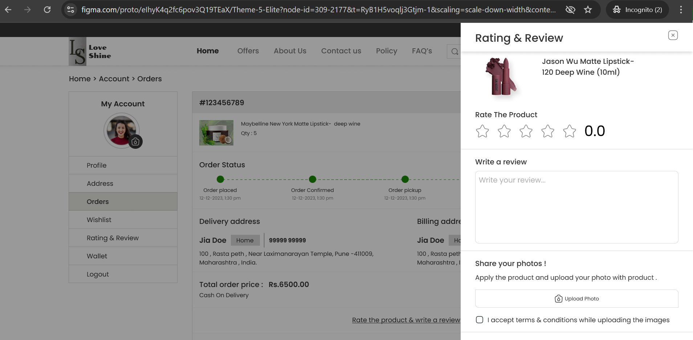Screen dimensions: 693x340
Task: Open the FAQ's navigation item
Action: click(x=422, y=51)
